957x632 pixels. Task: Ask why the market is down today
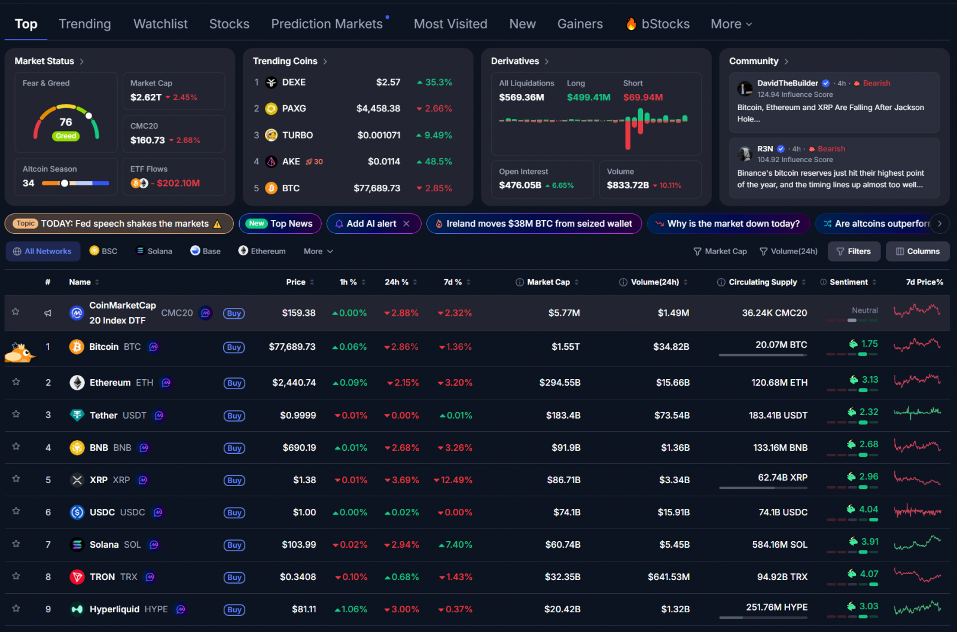click(x=728, y=224)
